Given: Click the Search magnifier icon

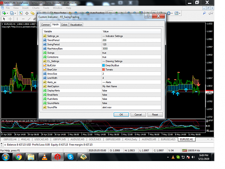Looking at the screenshot, I should coord(204,13).
